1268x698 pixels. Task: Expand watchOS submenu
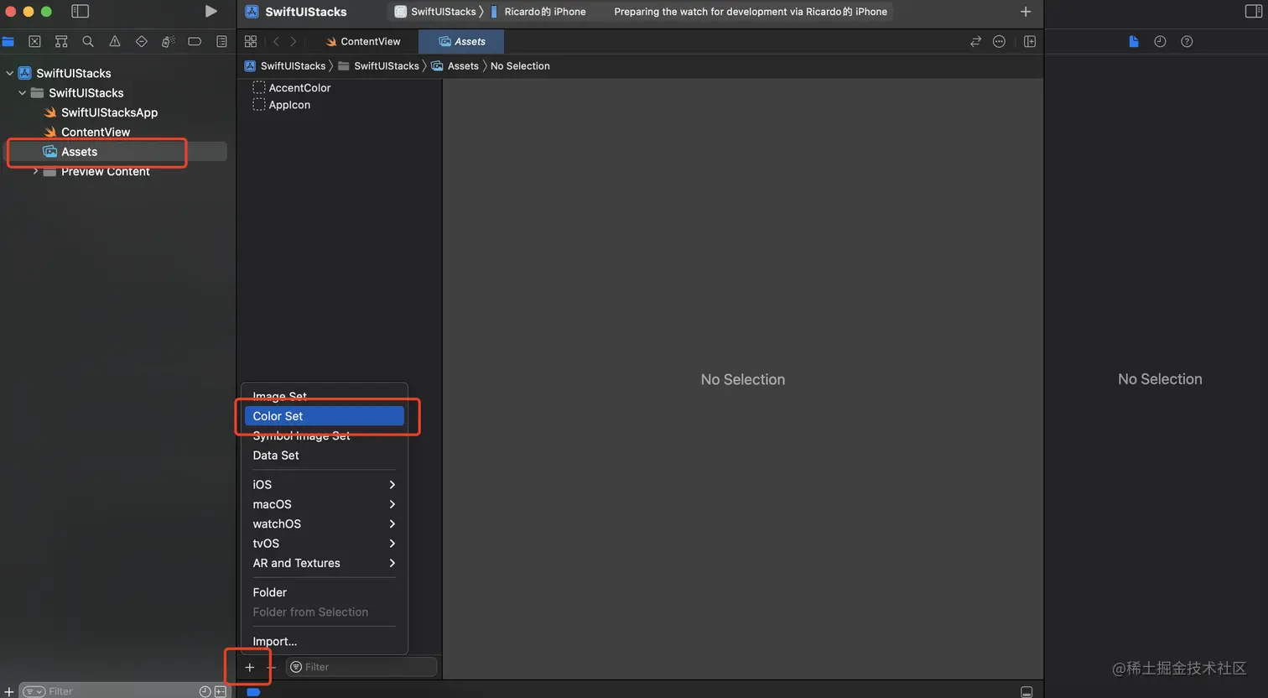point(324,523)
